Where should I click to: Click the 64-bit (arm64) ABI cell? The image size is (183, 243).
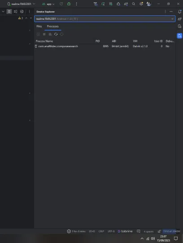pos(120,46)
